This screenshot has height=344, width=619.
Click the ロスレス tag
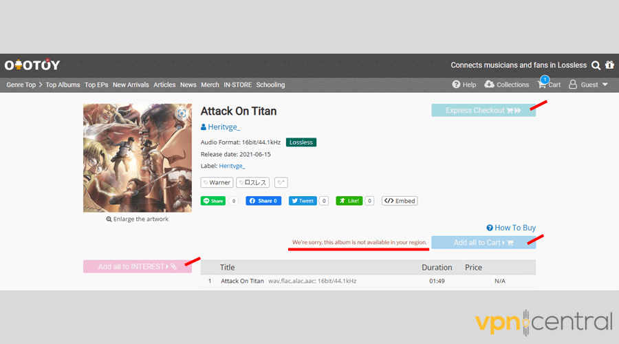[x=252, y=182]
